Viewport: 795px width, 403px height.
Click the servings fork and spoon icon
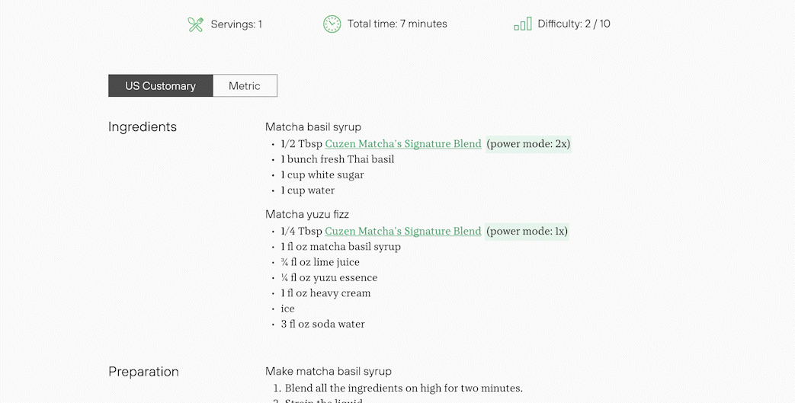point(196,24)
